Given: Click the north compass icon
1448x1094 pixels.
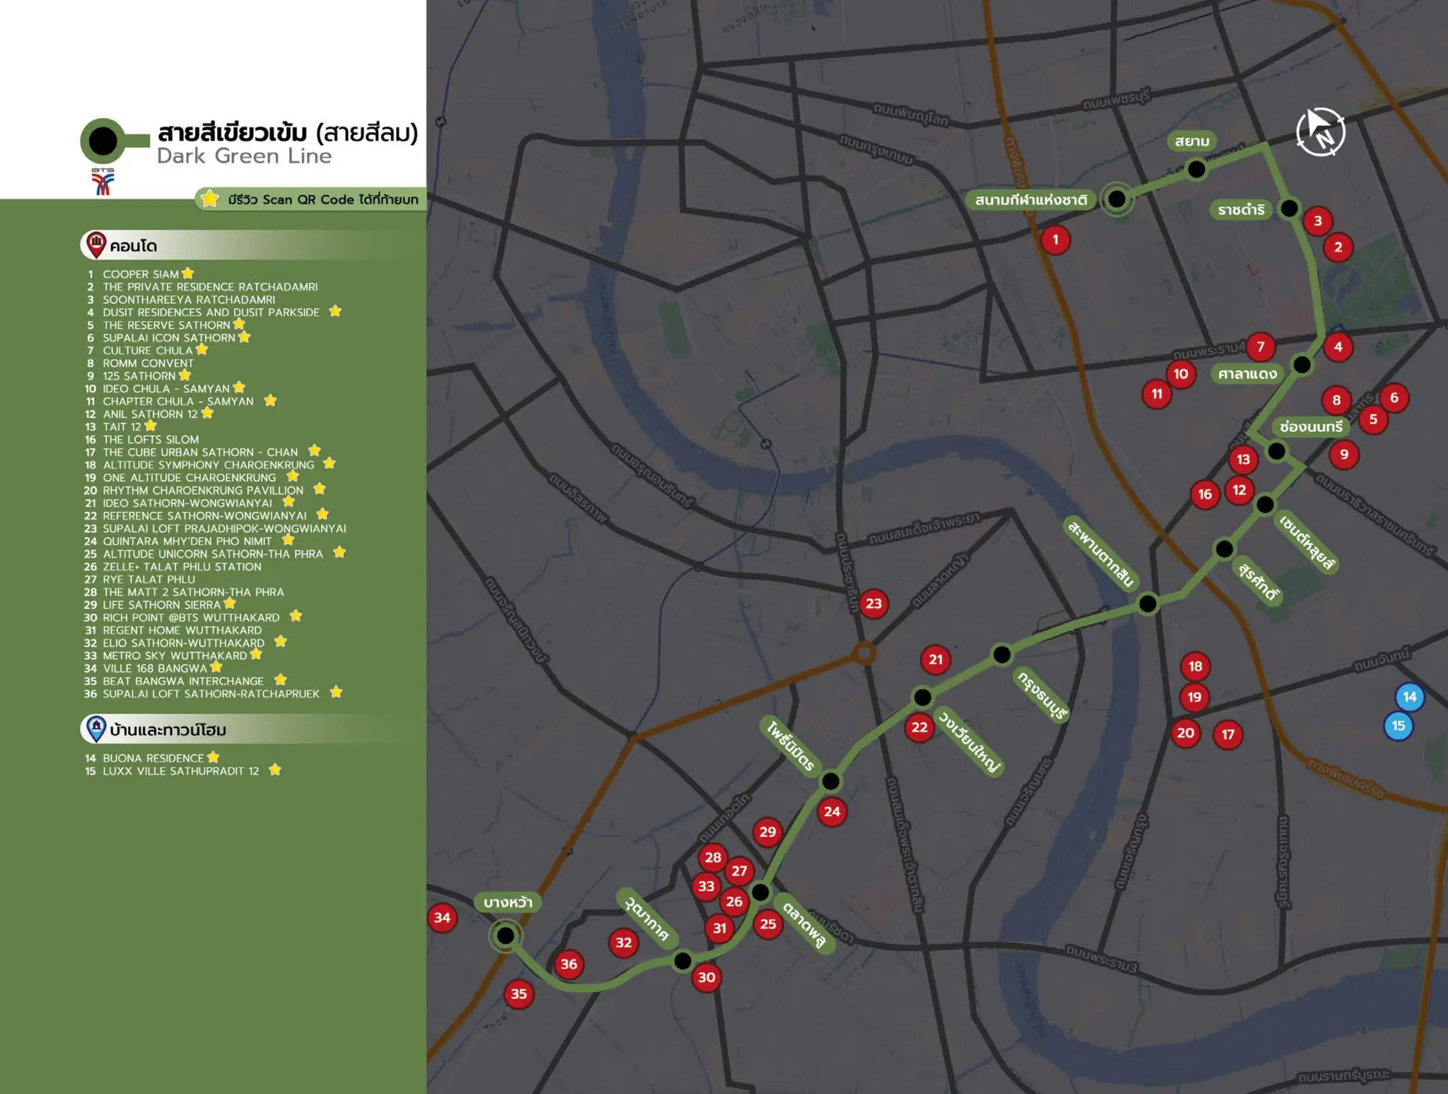Looking at the screenshot, I should 1320,132.
